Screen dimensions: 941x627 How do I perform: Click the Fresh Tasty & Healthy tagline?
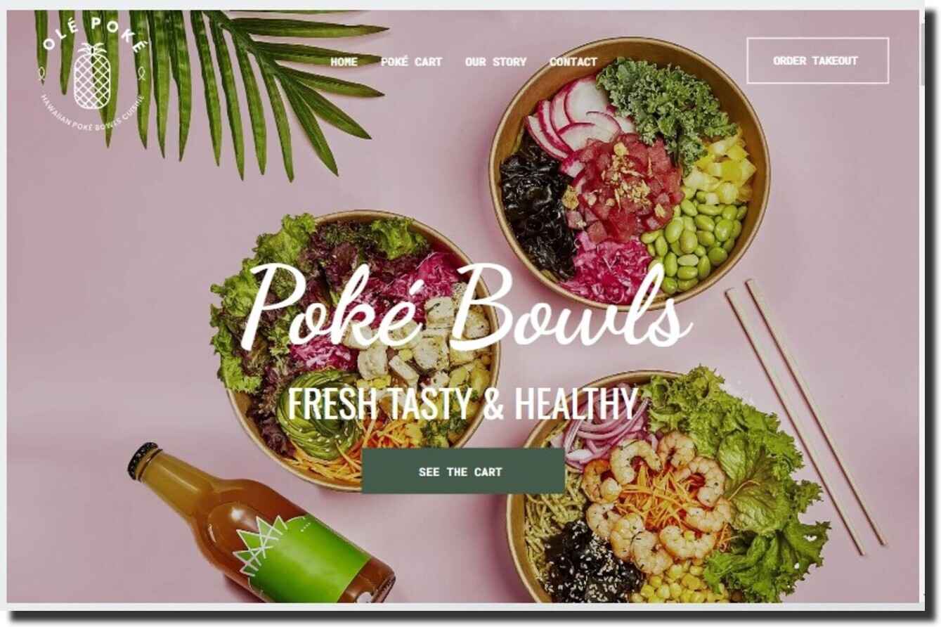[463, 403]
